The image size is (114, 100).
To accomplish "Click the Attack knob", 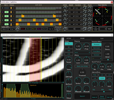I will (x=107, y=46).
